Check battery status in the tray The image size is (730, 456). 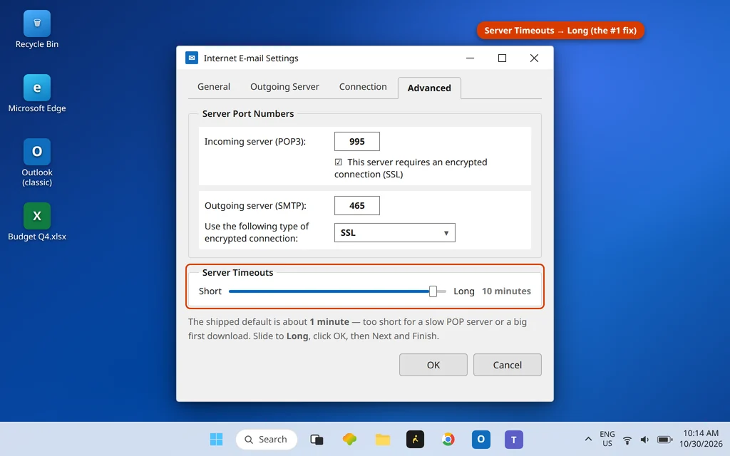665,439
